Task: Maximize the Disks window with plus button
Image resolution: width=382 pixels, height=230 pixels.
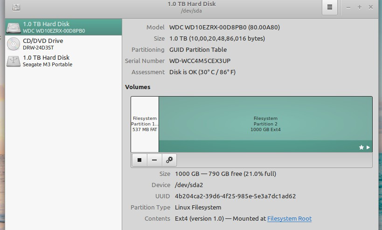Action: click(359, 7)
